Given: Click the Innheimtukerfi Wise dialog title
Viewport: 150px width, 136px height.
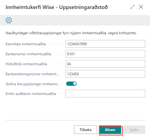Looking at the screenshot, I should pyautogui.click(x=57, y=7).
